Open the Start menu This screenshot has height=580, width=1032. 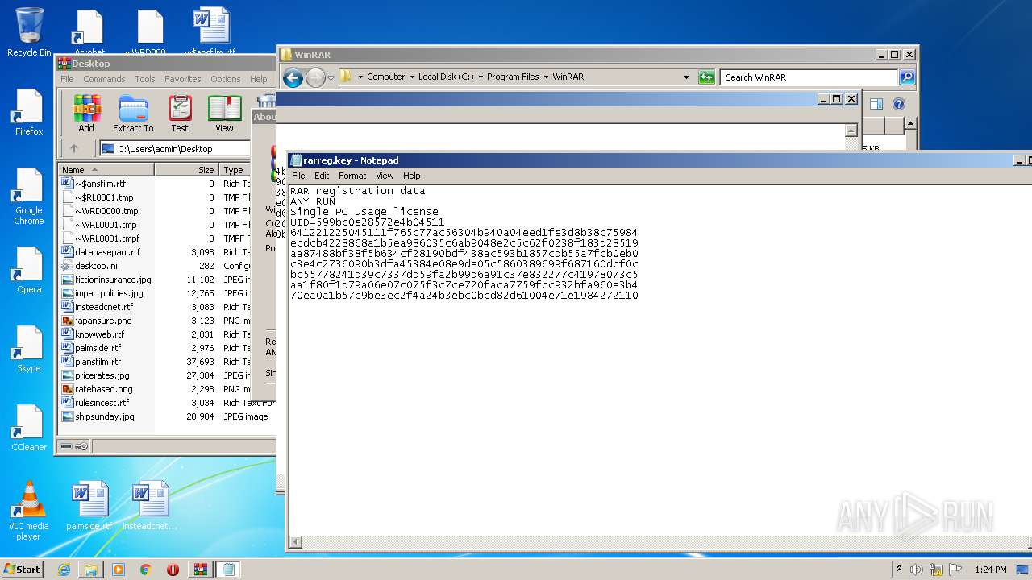click(22, 570)
